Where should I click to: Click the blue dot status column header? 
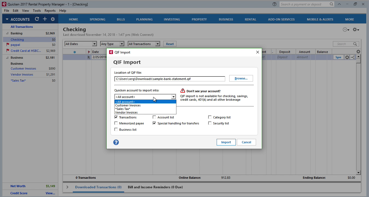click(75, 52)
